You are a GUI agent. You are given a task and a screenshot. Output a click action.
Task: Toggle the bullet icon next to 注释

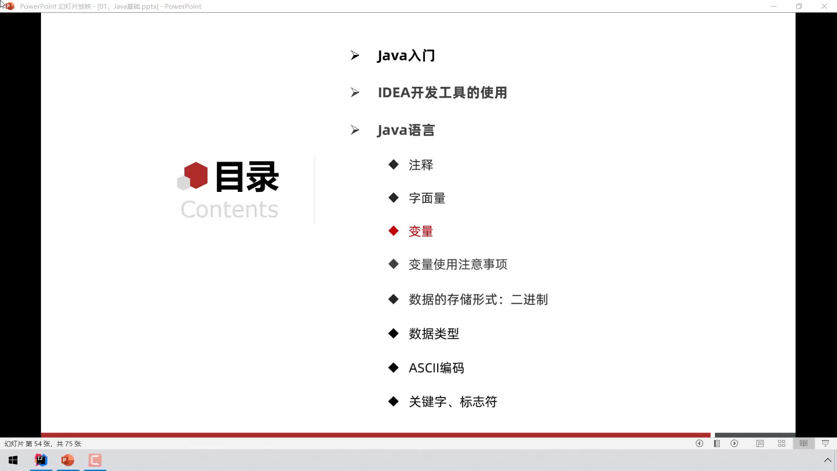click(x=393, y=164)
